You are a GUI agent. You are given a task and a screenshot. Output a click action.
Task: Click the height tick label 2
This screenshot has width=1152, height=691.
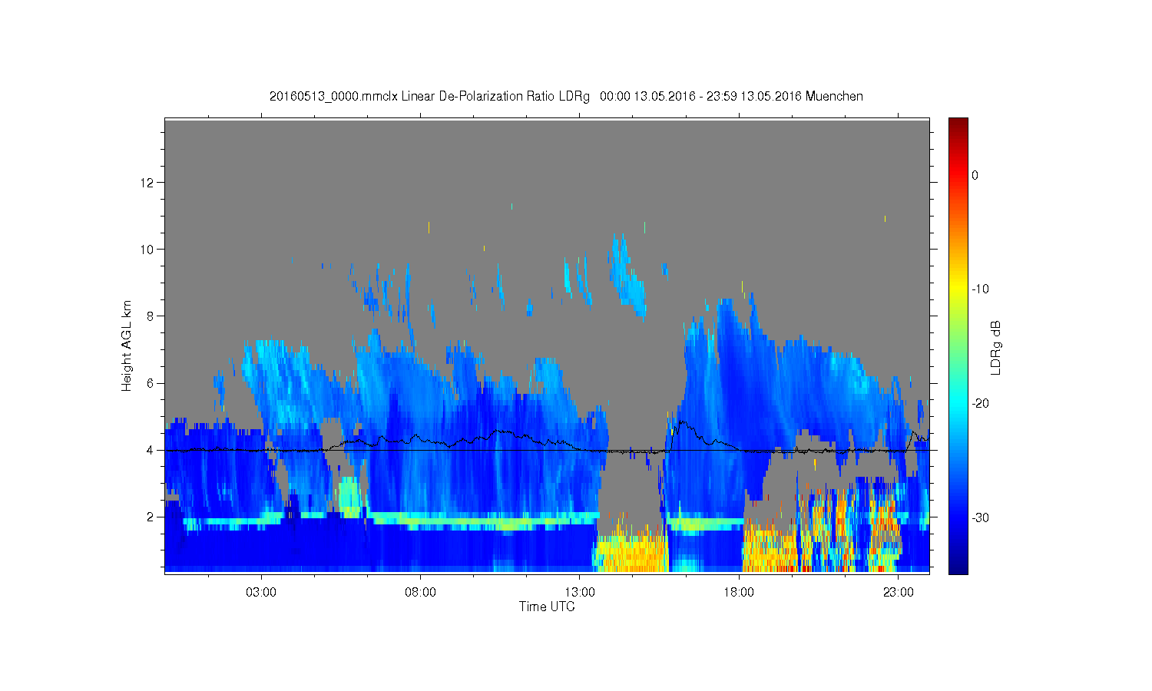pyautogui.click(x=150, y=517)
